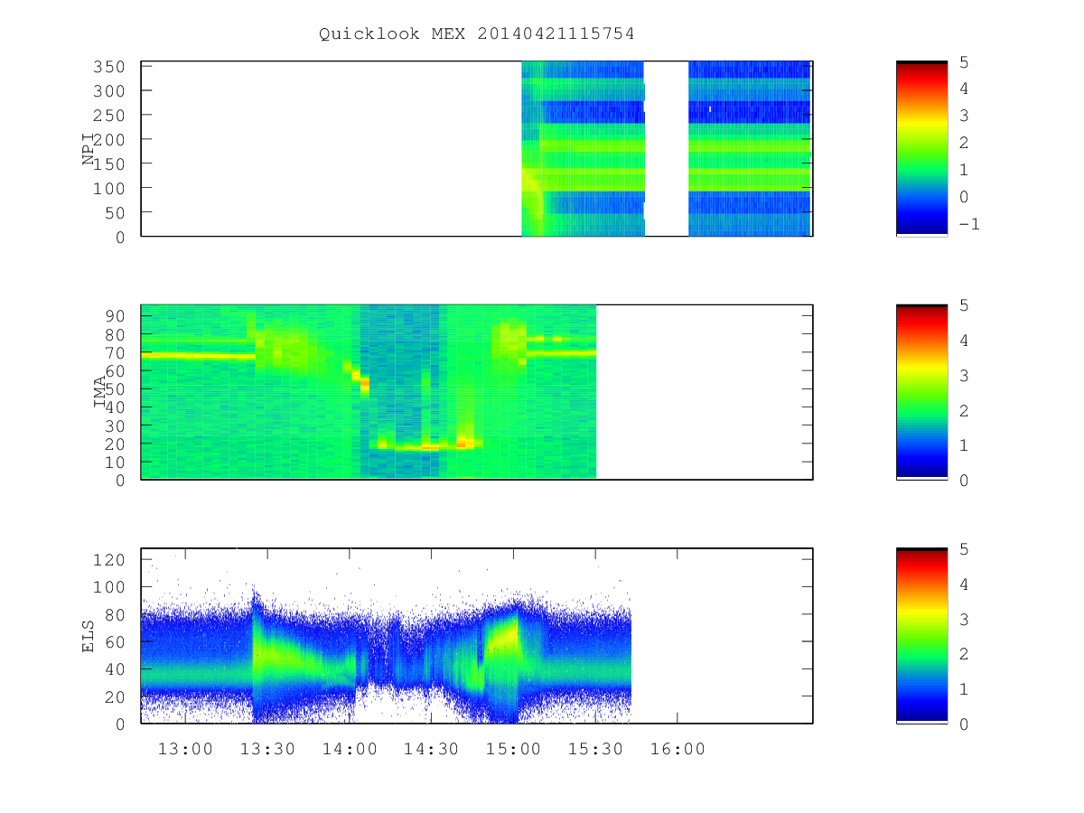This screenshot has height=813, width=1084.
Task: Click the 14:30 time tick label
Action: point(431,749)
